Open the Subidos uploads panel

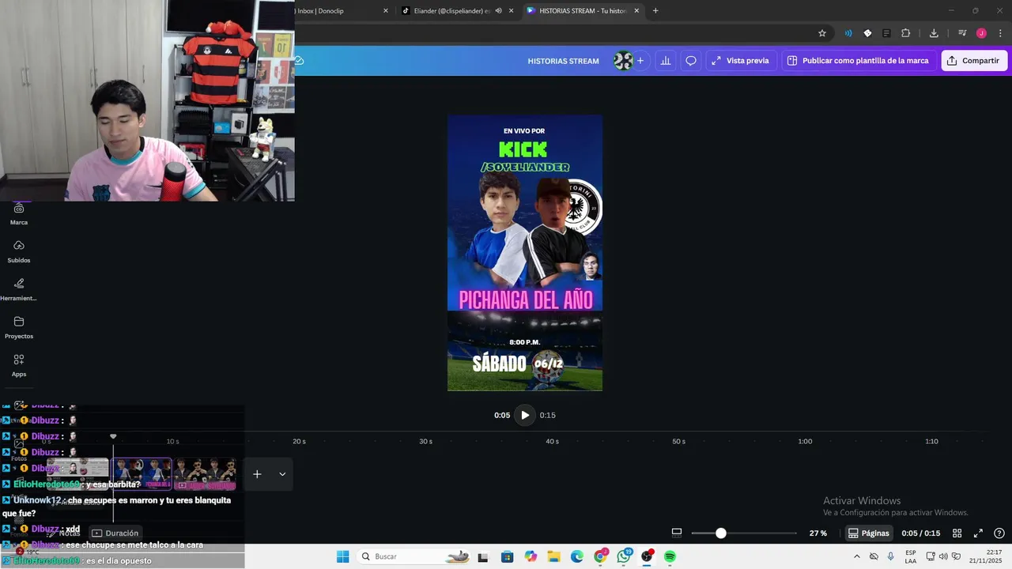19,251
